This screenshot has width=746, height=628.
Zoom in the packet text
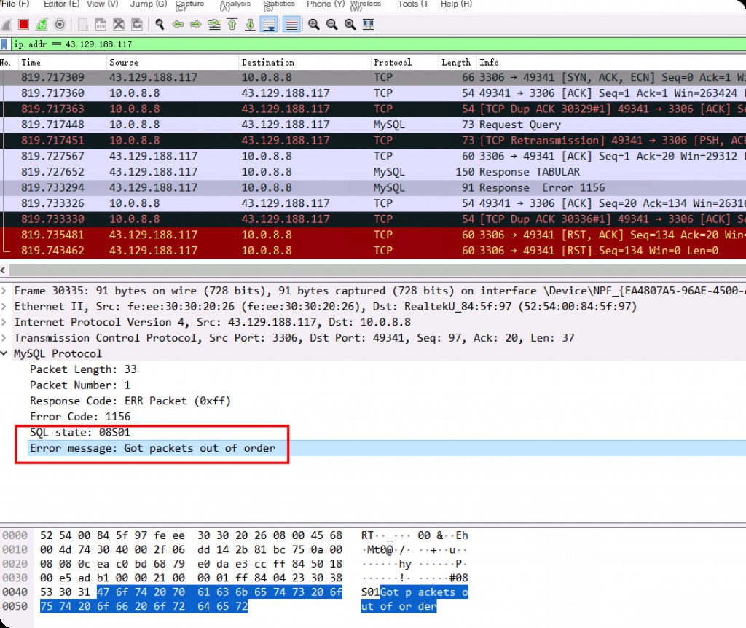(314, 24)
